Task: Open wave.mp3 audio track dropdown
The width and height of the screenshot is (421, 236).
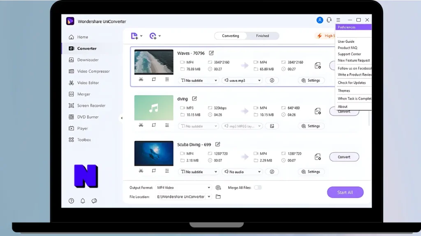Action: pos(242,80)
